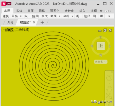Image resolution: width=115 pixels, height=106 pixels.
Task: Restore the drawing viewport window
Action: [105, 30]
